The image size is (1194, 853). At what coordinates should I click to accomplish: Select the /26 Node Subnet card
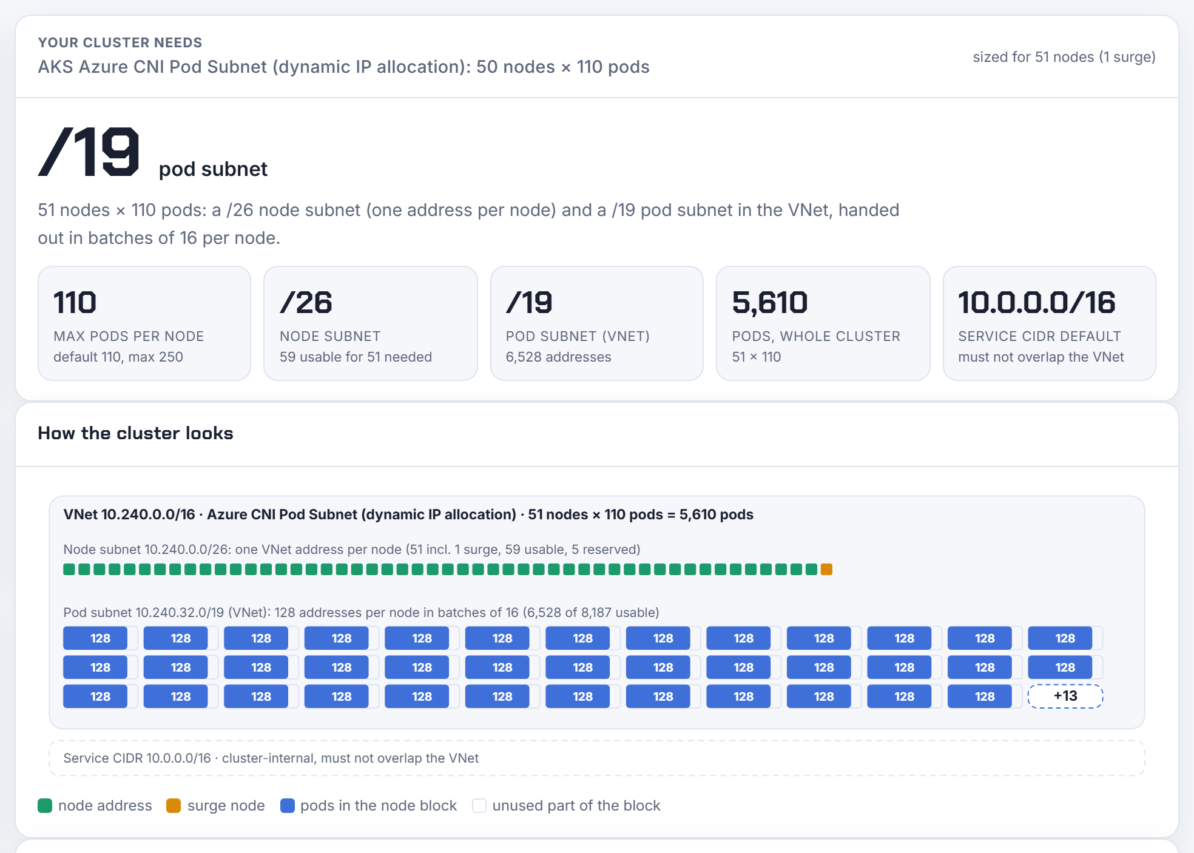[x=371, y=323]
